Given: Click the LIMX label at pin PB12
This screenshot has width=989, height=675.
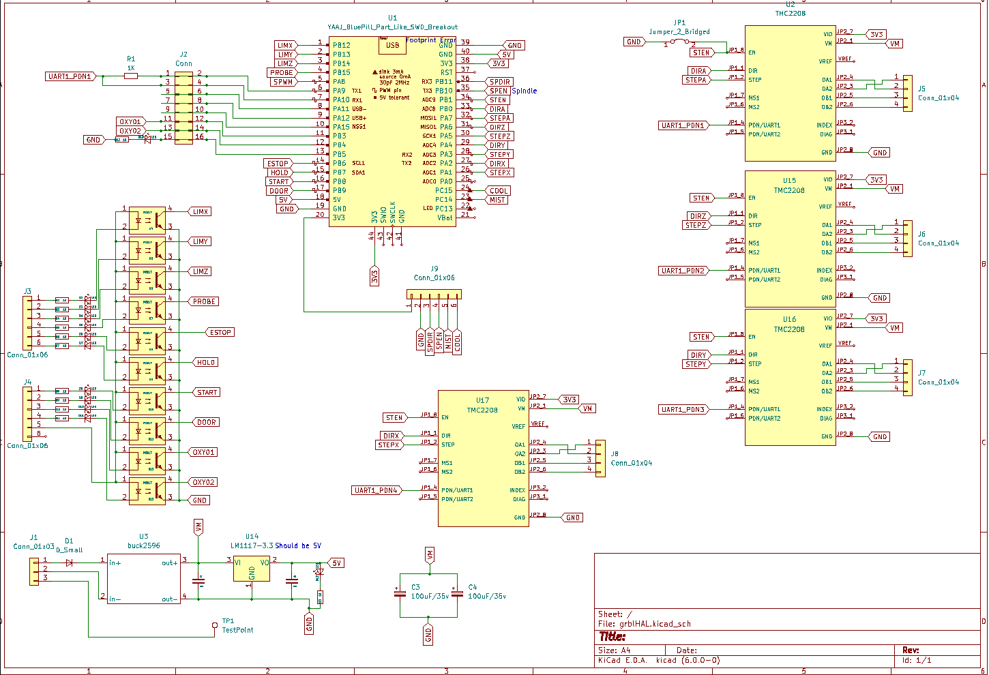Looking at the screenshot, I should click(285, 46).
